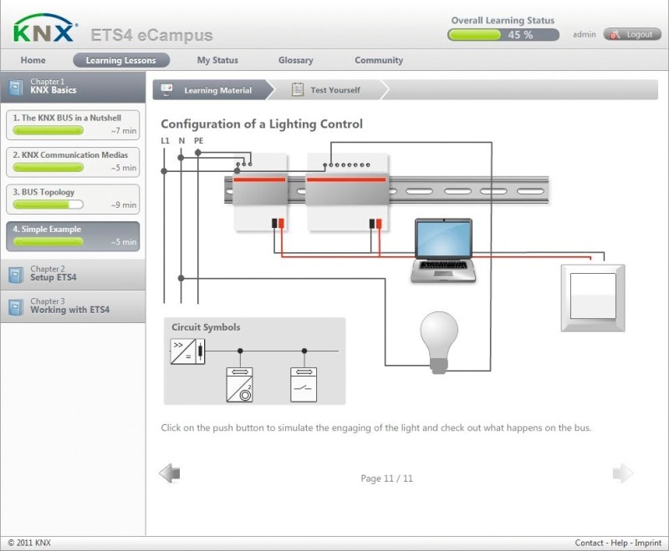The width and height of the screenshot is (669, 551).
Task: Click the power supply circuit symbol
Action: pos(187,351)
